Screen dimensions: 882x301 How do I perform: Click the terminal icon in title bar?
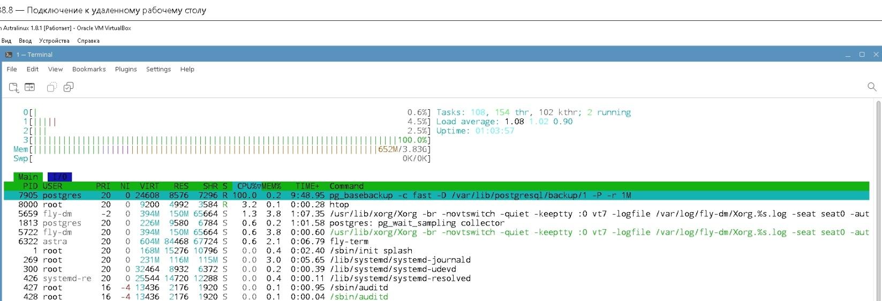(x=9, y=55)
